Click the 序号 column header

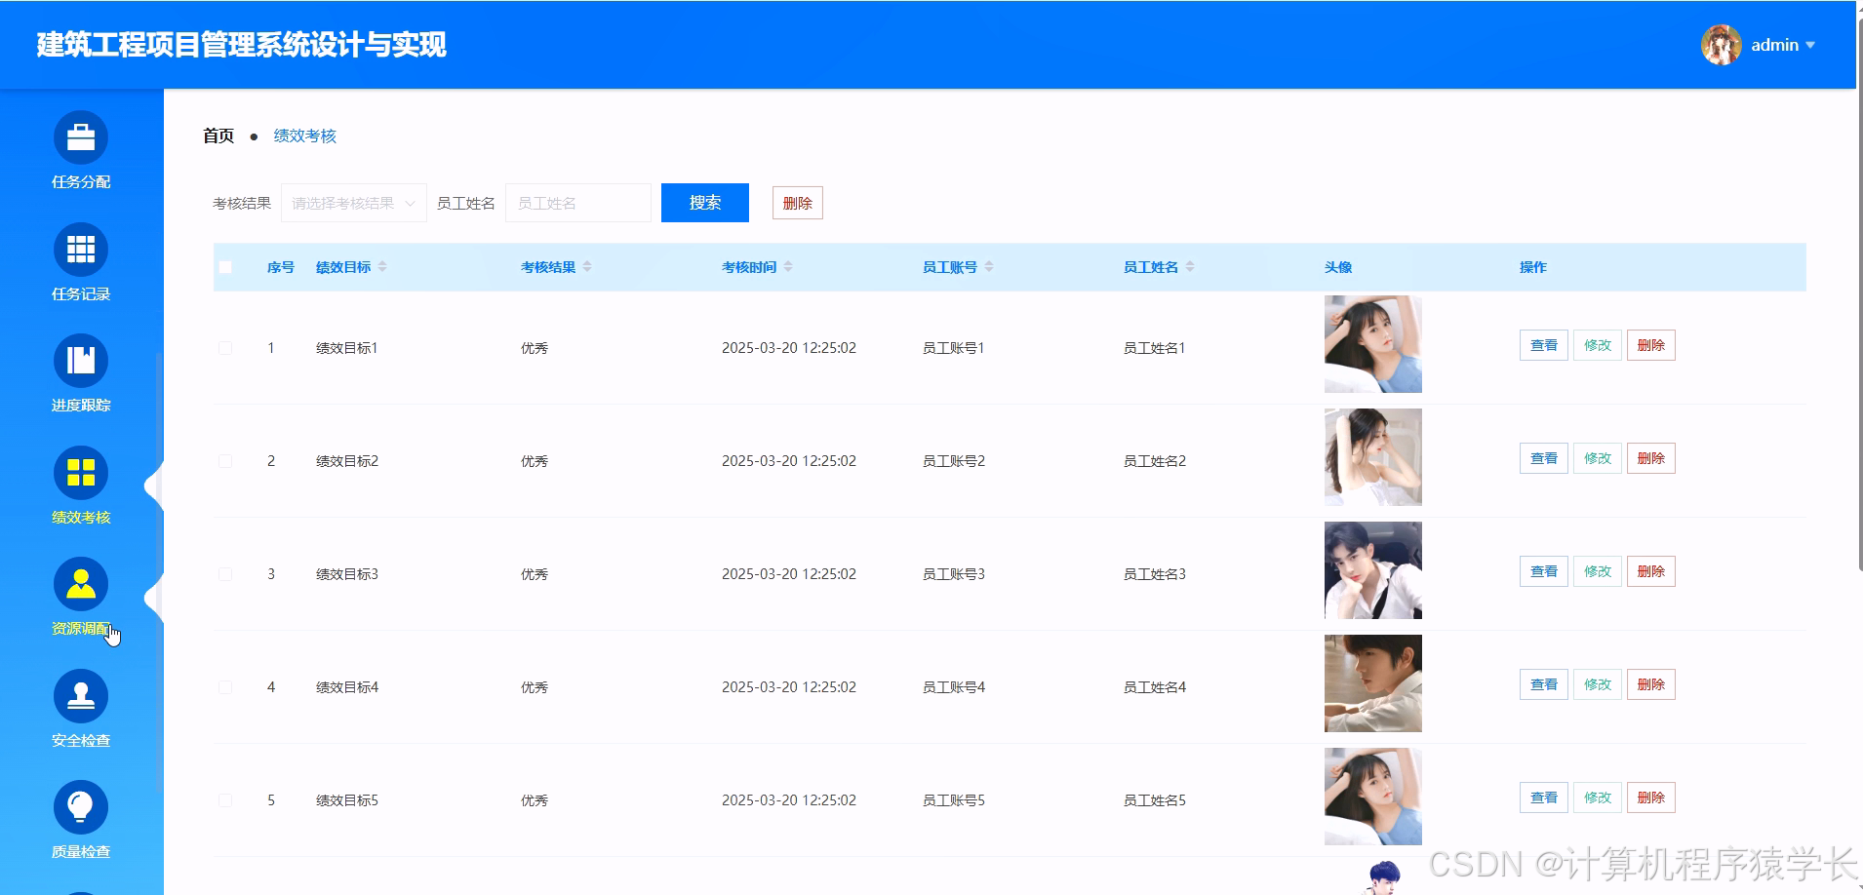(x=281, y=267)
